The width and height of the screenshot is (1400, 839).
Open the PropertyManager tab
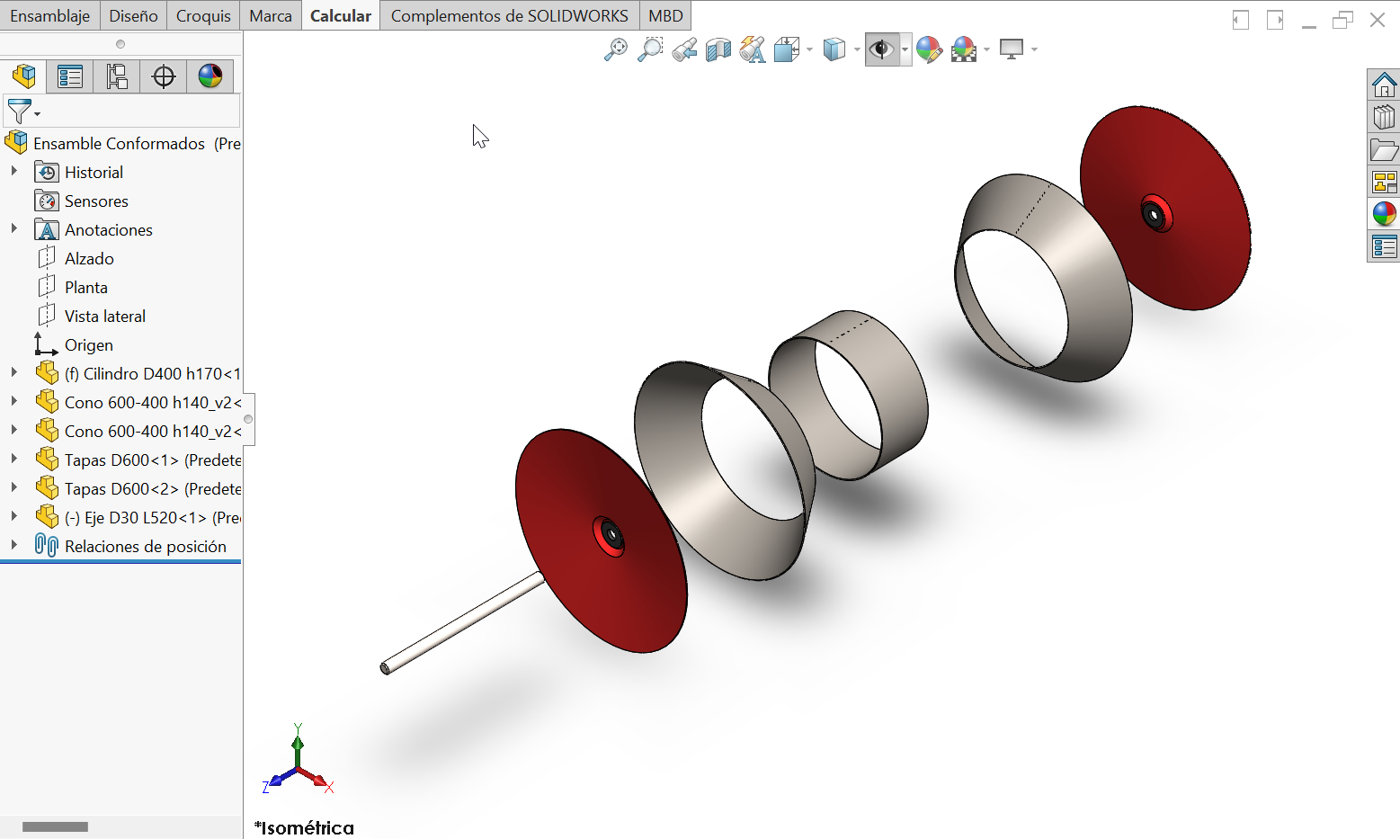click(70, 76)
